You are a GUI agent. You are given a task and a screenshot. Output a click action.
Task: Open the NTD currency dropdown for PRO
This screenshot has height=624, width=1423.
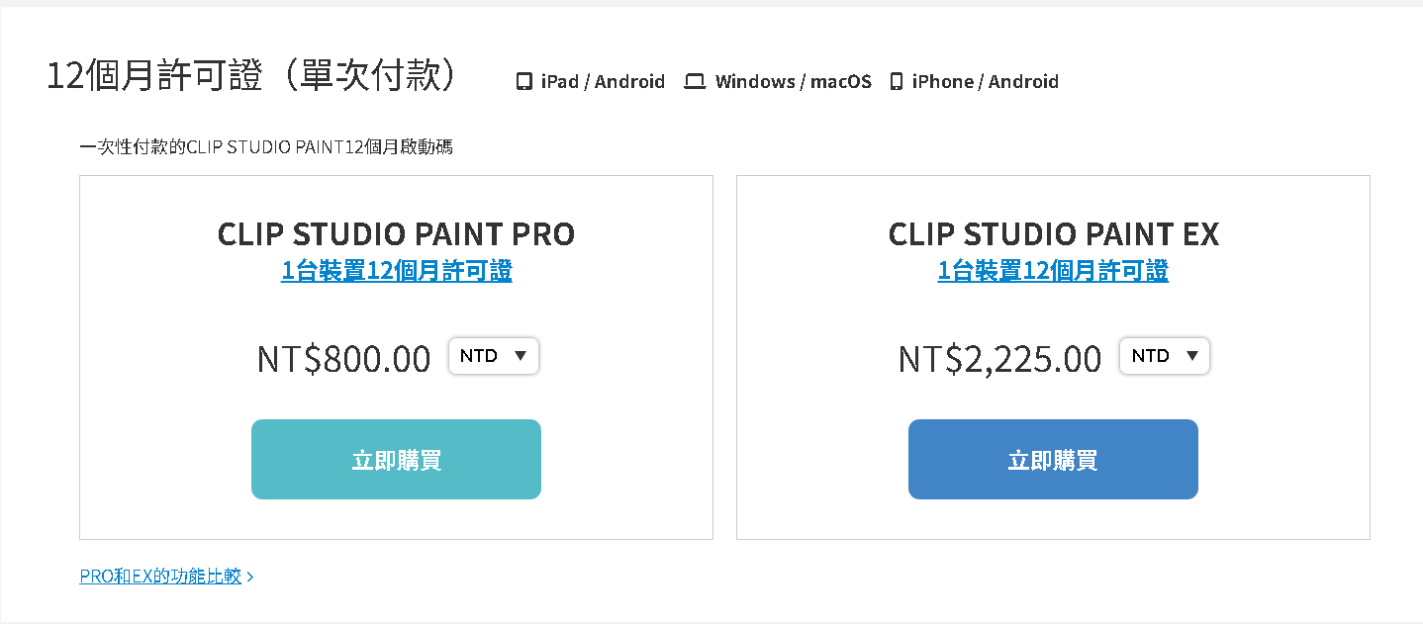tap(494, 356)
